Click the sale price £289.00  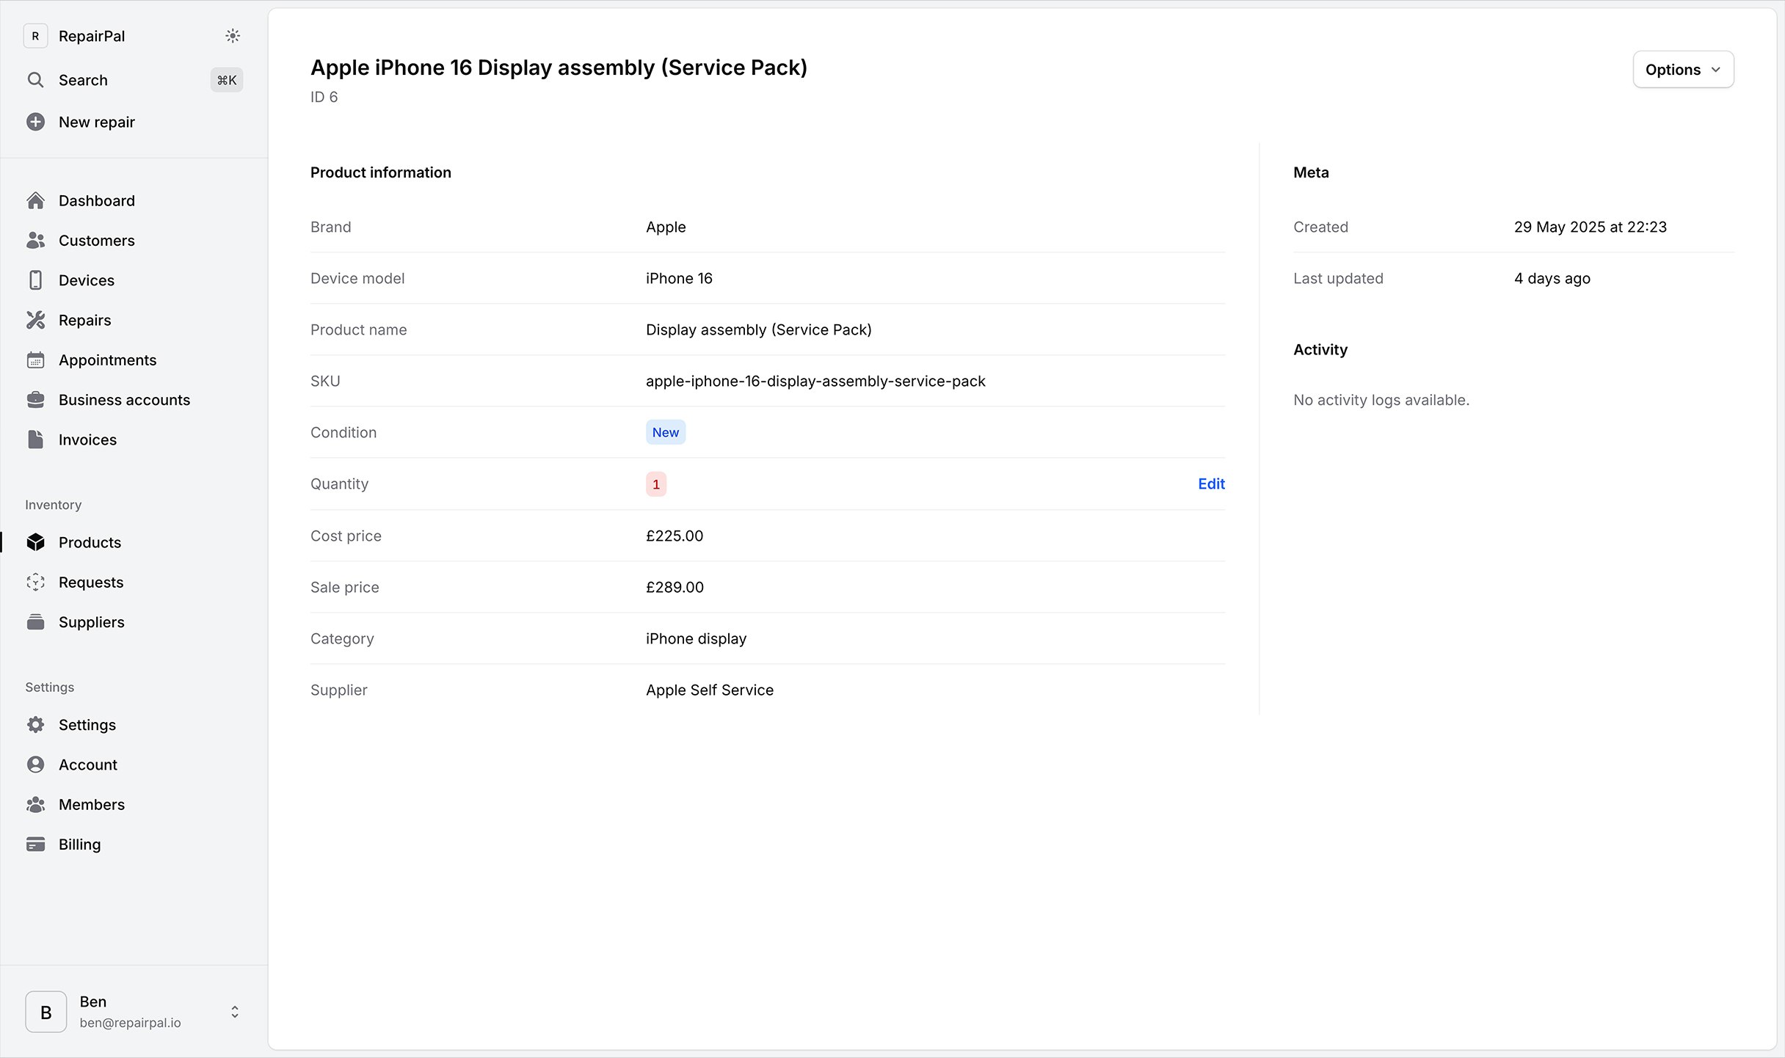(x=675, y=587)
